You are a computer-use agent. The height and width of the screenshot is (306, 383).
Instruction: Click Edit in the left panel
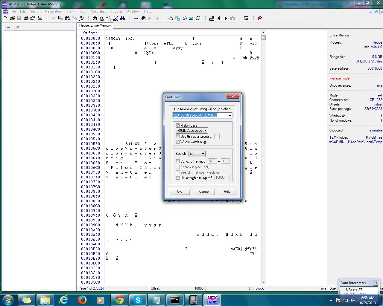click(x=16, y=27)
